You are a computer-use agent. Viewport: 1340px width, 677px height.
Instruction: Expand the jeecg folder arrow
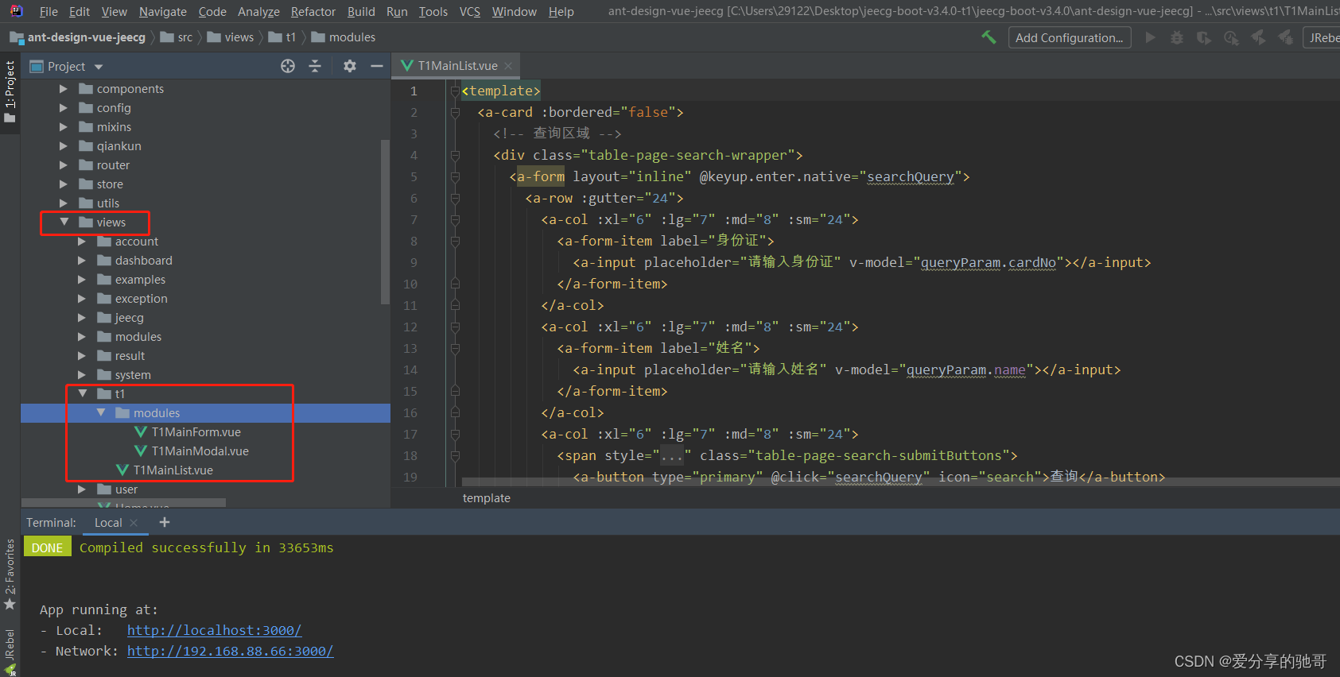82,318
